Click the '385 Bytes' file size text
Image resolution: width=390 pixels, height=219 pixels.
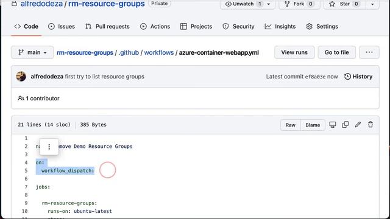pos(93,125)
